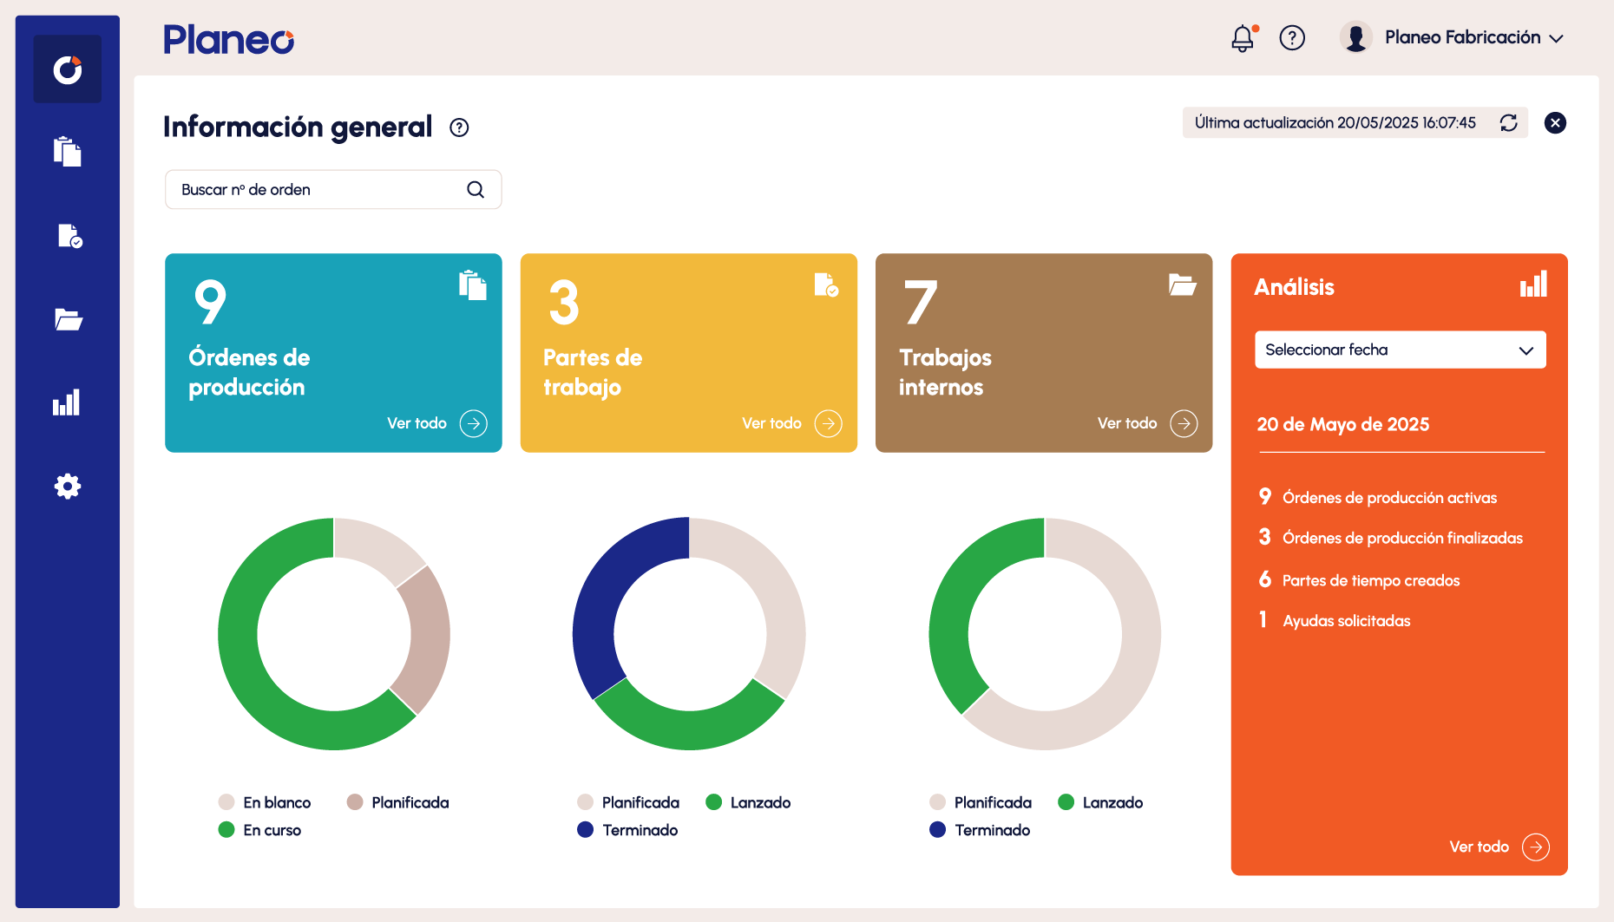Click the notifications bell icon
Viewport: 1614px width, 922px height.
[1243, 38]
